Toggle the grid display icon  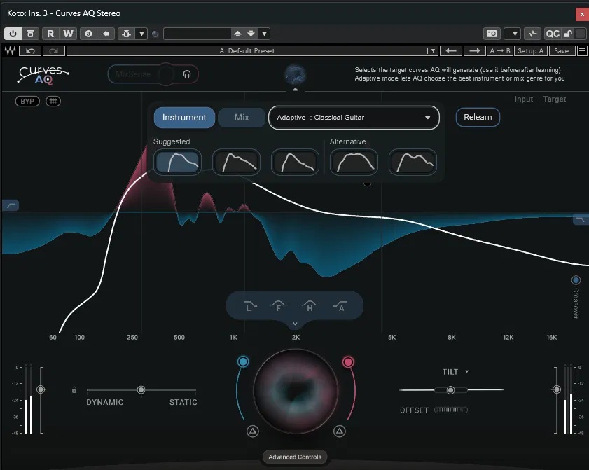pos(53,101)
